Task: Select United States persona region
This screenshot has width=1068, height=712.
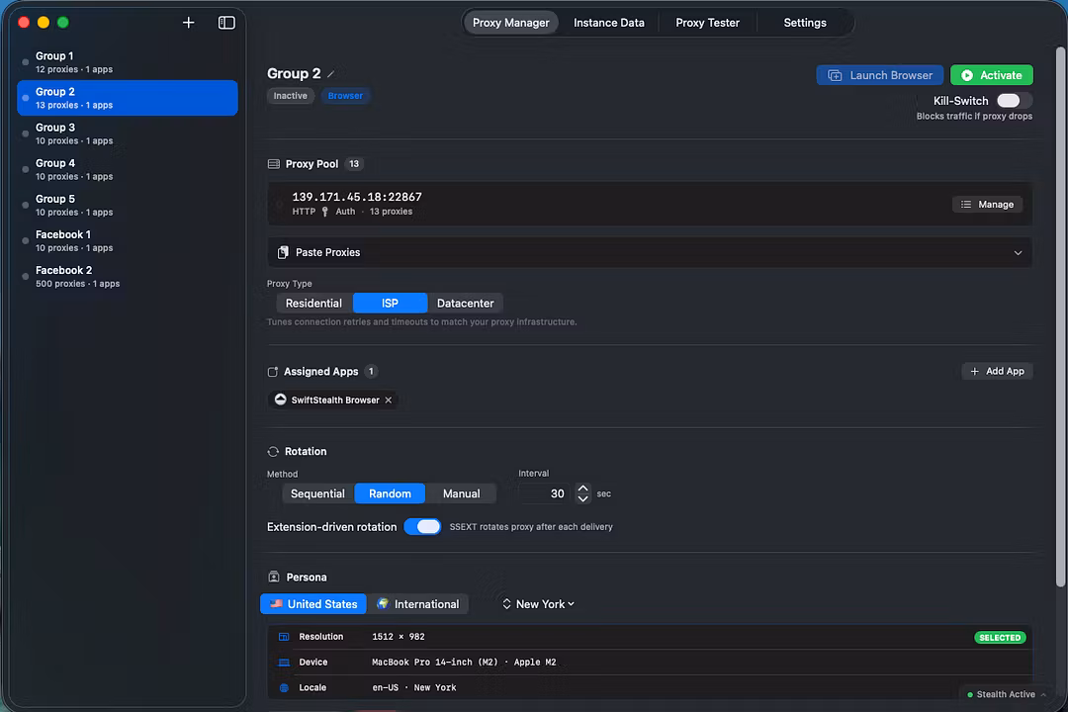Action: [x=313, y=604]
